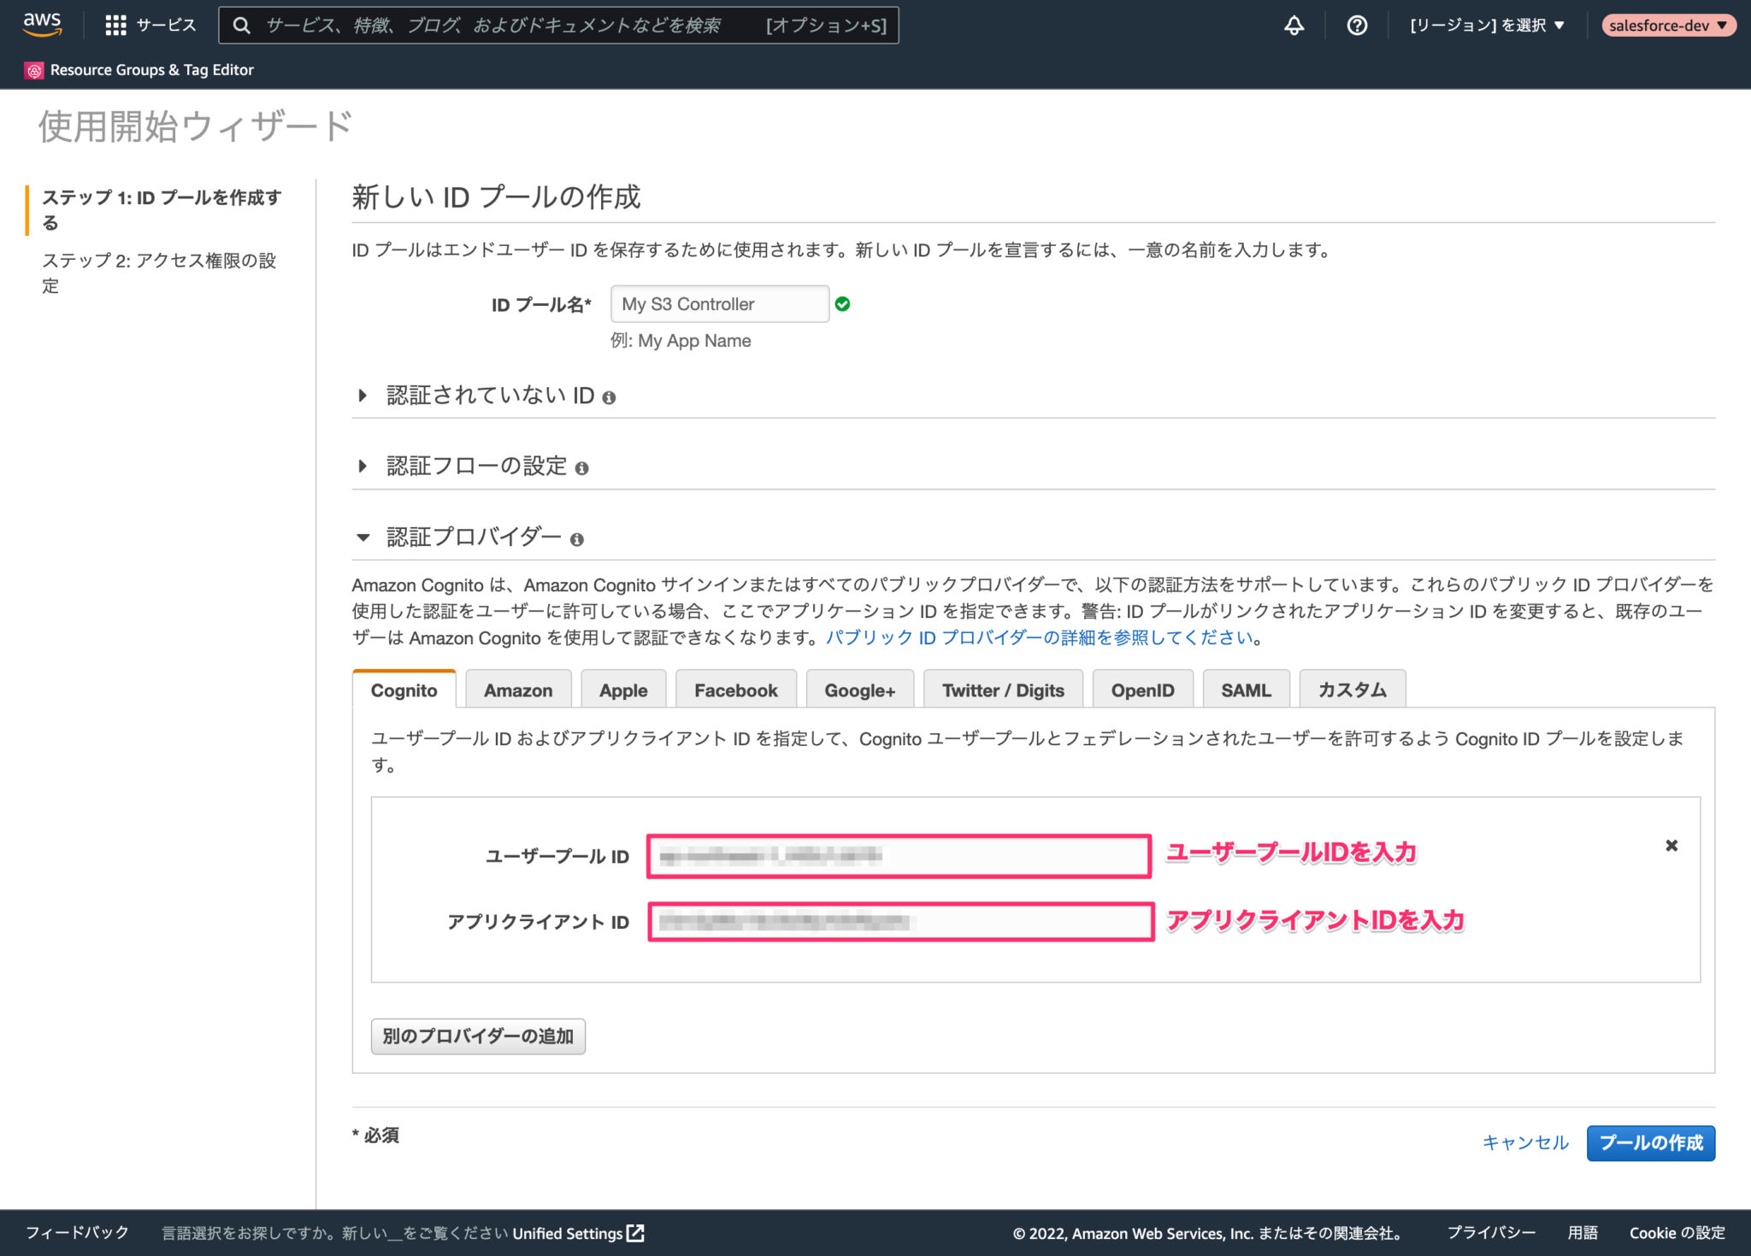Click the 別のプロバイダーの追加 button
The width and height of the screenshot is (1751, 1256).
pyautogui.click(x=478, y=1036)
